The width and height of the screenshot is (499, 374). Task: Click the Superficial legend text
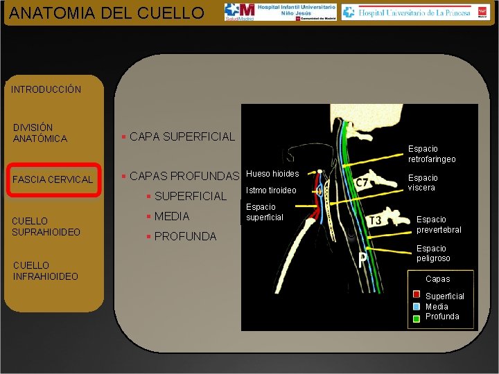tap(444, 296)
